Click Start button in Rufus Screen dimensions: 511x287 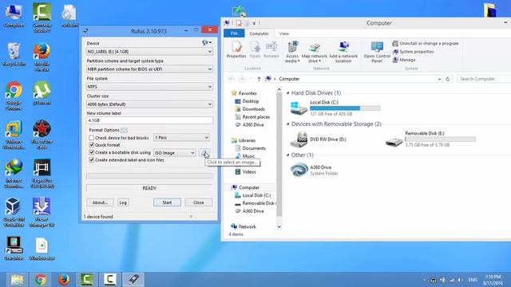167,202
